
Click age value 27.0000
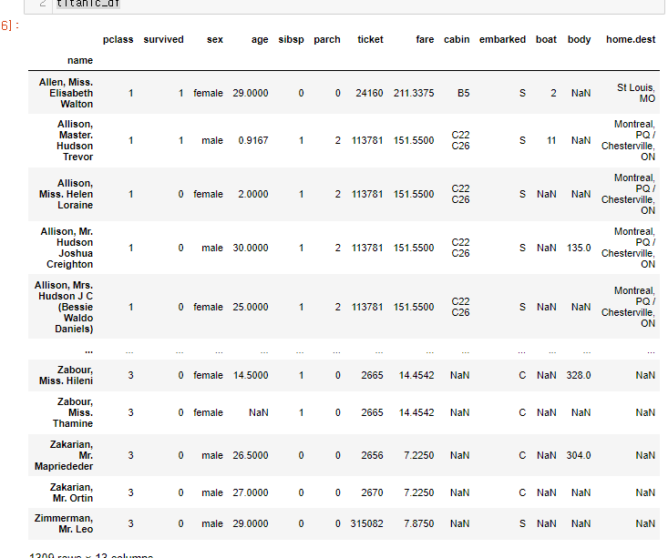(x=251, y=492)
